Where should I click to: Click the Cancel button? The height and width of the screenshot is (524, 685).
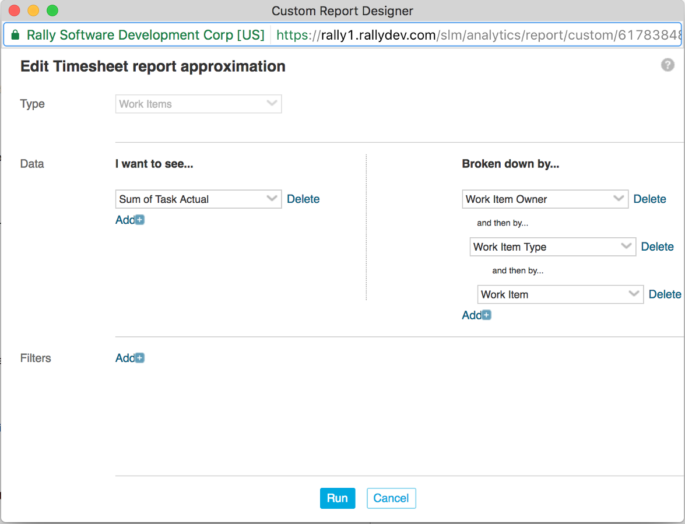click(x=391, y=498)
